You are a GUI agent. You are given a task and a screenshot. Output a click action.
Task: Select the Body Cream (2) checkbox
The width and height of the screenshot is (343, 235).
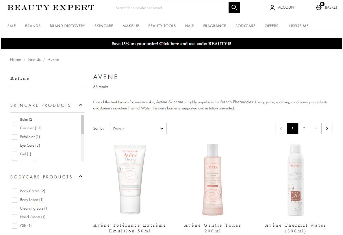(x=14, y=191)
